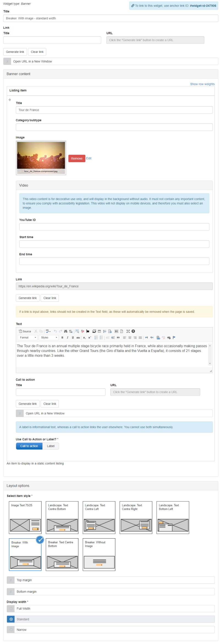Open the Styles dropdown
Image resolution: width=220 pixels, height=643 pixels.
pos(49,338)
